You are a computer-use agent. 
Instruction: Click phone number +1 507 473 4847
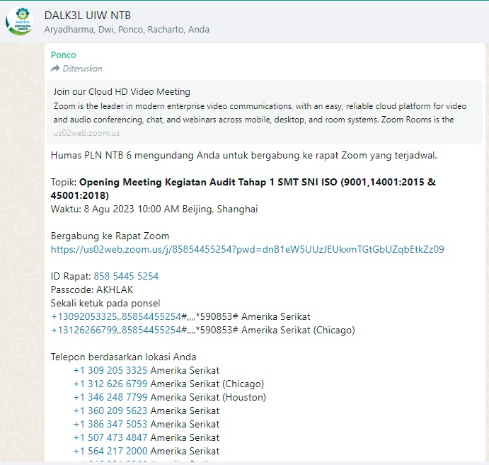110,437
